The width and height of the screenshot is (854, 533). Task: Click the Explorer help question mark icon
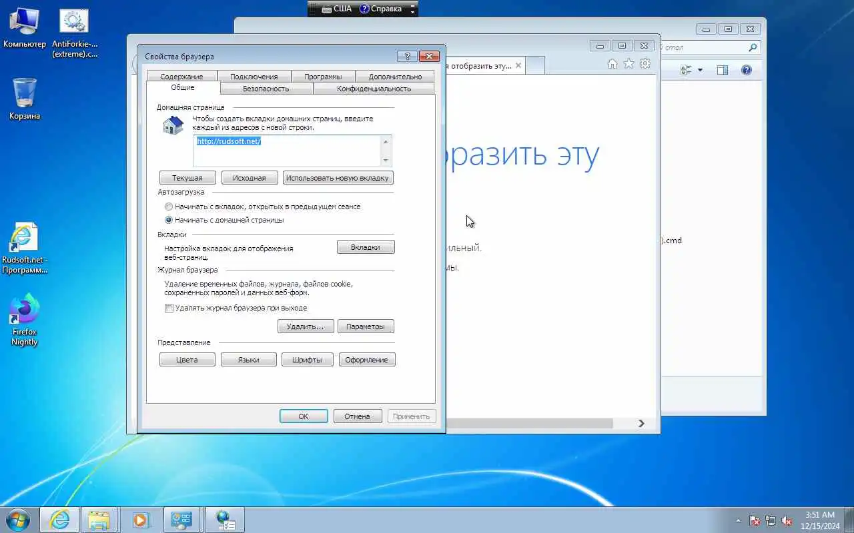[747, 70]
